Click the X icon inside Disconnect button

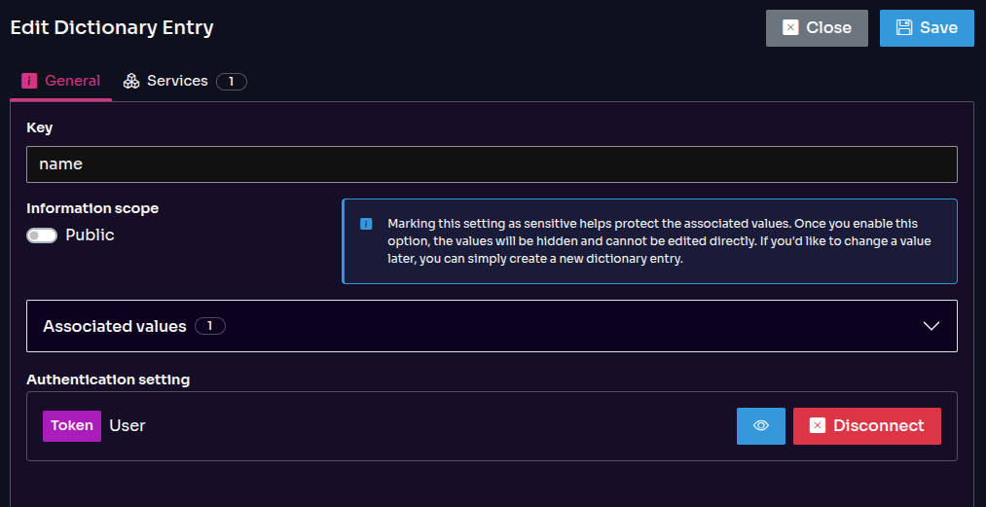[818, 426]
